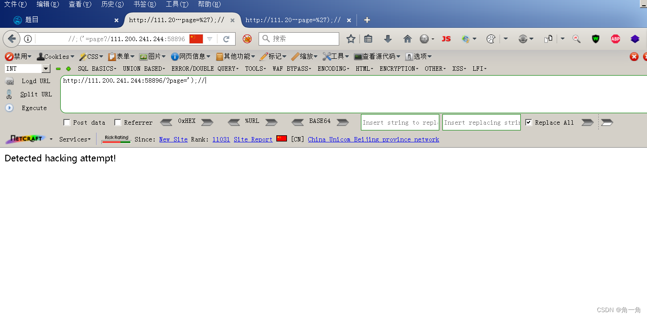Click the HackBar URL text area

[x=353, y=94]
